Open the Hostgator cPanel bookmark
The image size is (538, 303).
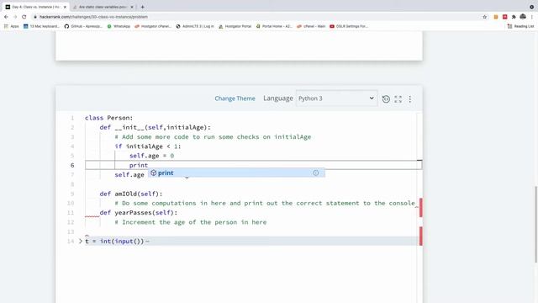153,26
